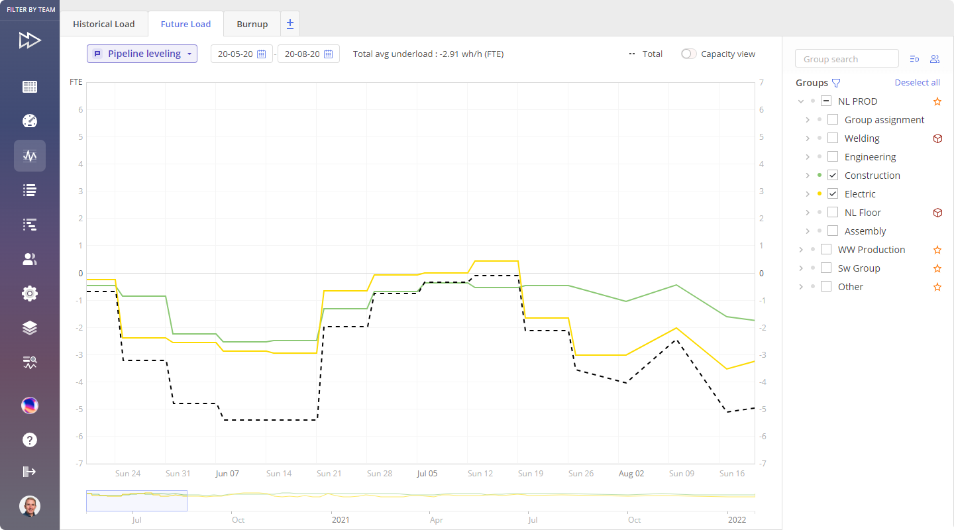Switch to the Burnup tab

(x=252, y=24)
